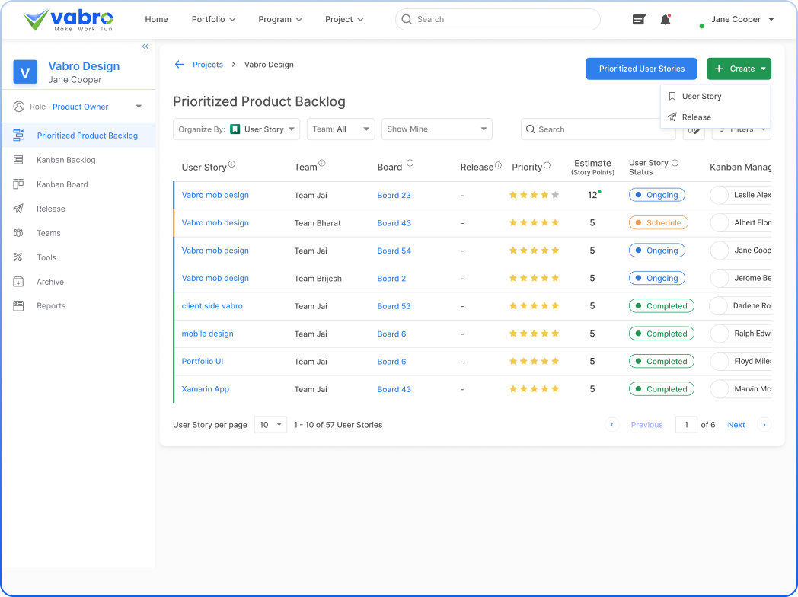Click the Prioritized User Stories button

pyautogui.click(x=641, y=69)
